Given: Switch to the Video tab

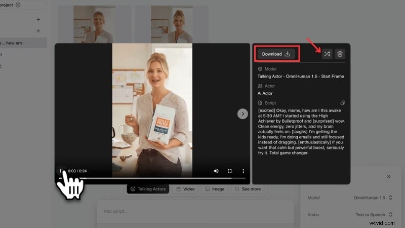Looking at the screenshot, I should tap(185, 189).
